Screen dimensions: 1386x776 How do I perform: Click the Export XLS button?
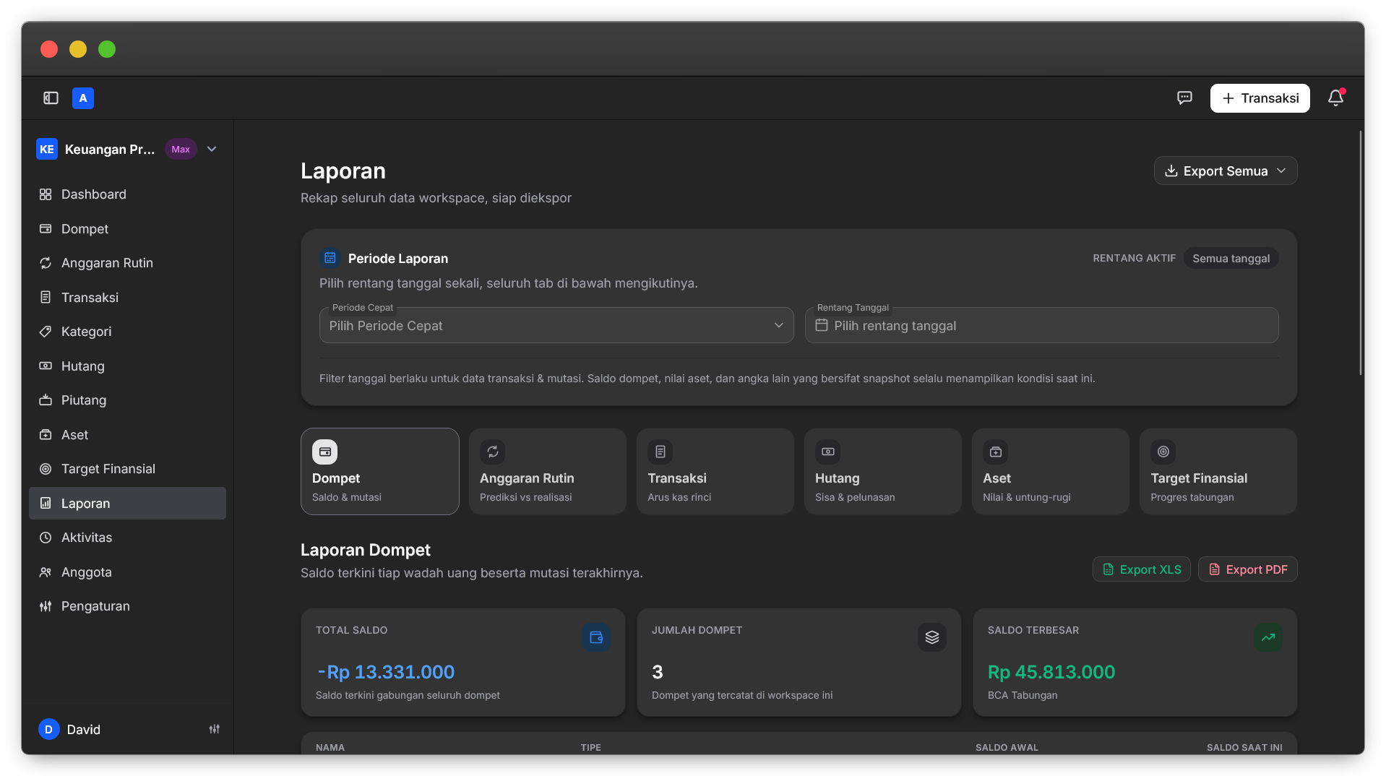pyautogui.click(x=1142, y=569)
